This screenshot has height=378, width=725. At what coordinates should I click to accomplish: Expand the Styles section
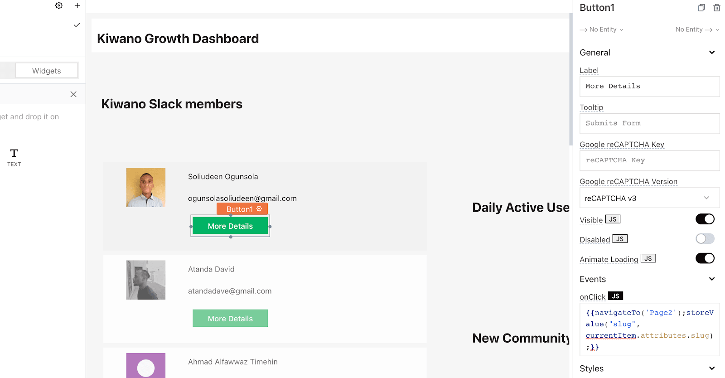coord(711,368)
